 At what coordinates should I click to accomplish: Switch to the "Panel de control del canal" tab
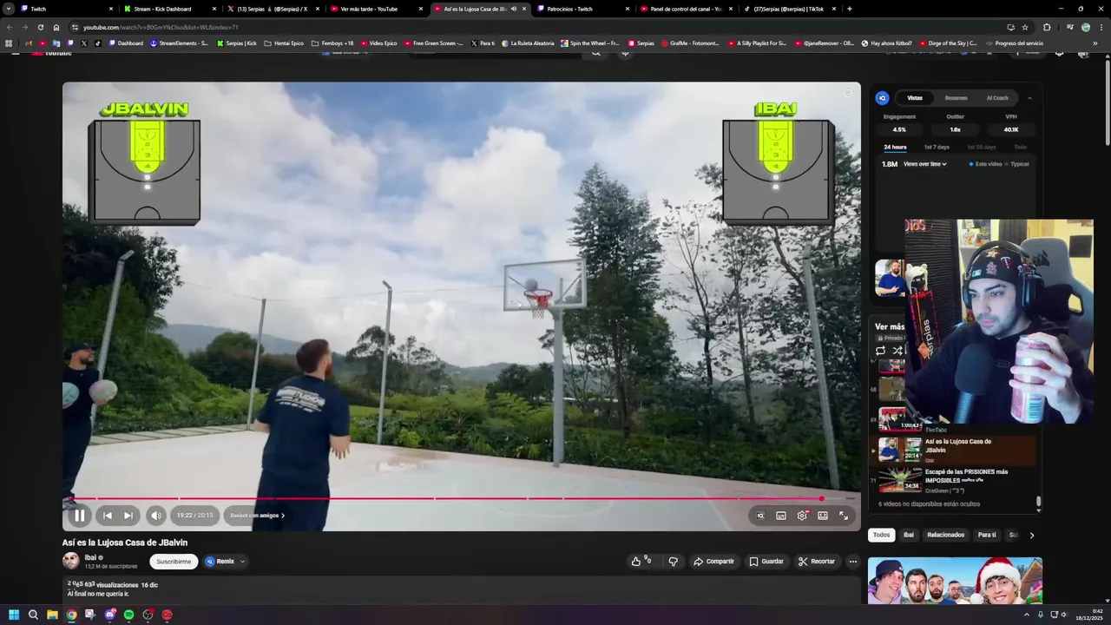pyautogui.click(x=686, y=9)
